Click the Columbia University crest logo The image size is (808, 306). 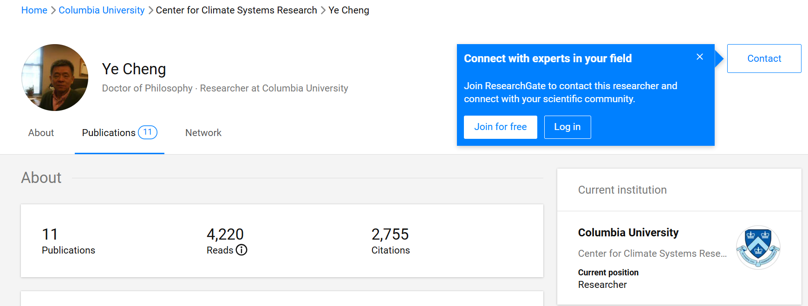[x=758, y=247]
